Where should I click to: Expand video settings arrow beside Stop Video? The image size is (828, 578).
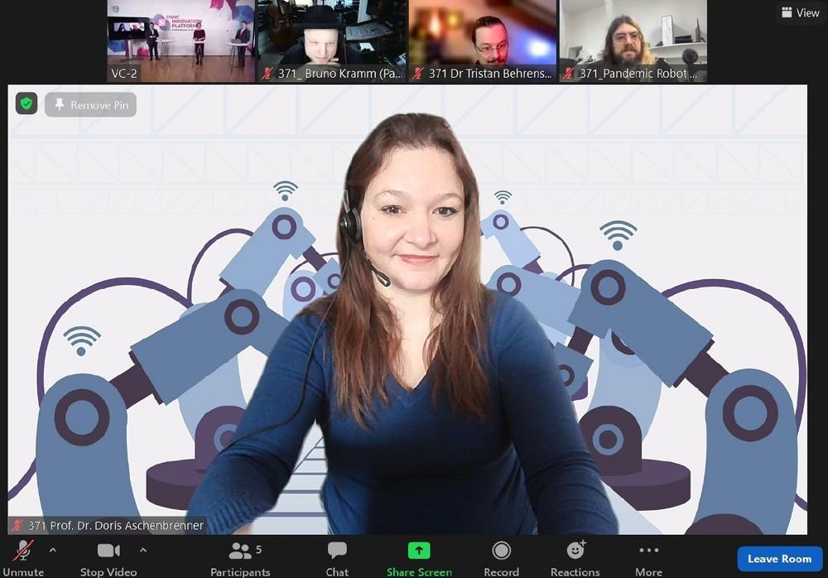(x=142, y=550)
